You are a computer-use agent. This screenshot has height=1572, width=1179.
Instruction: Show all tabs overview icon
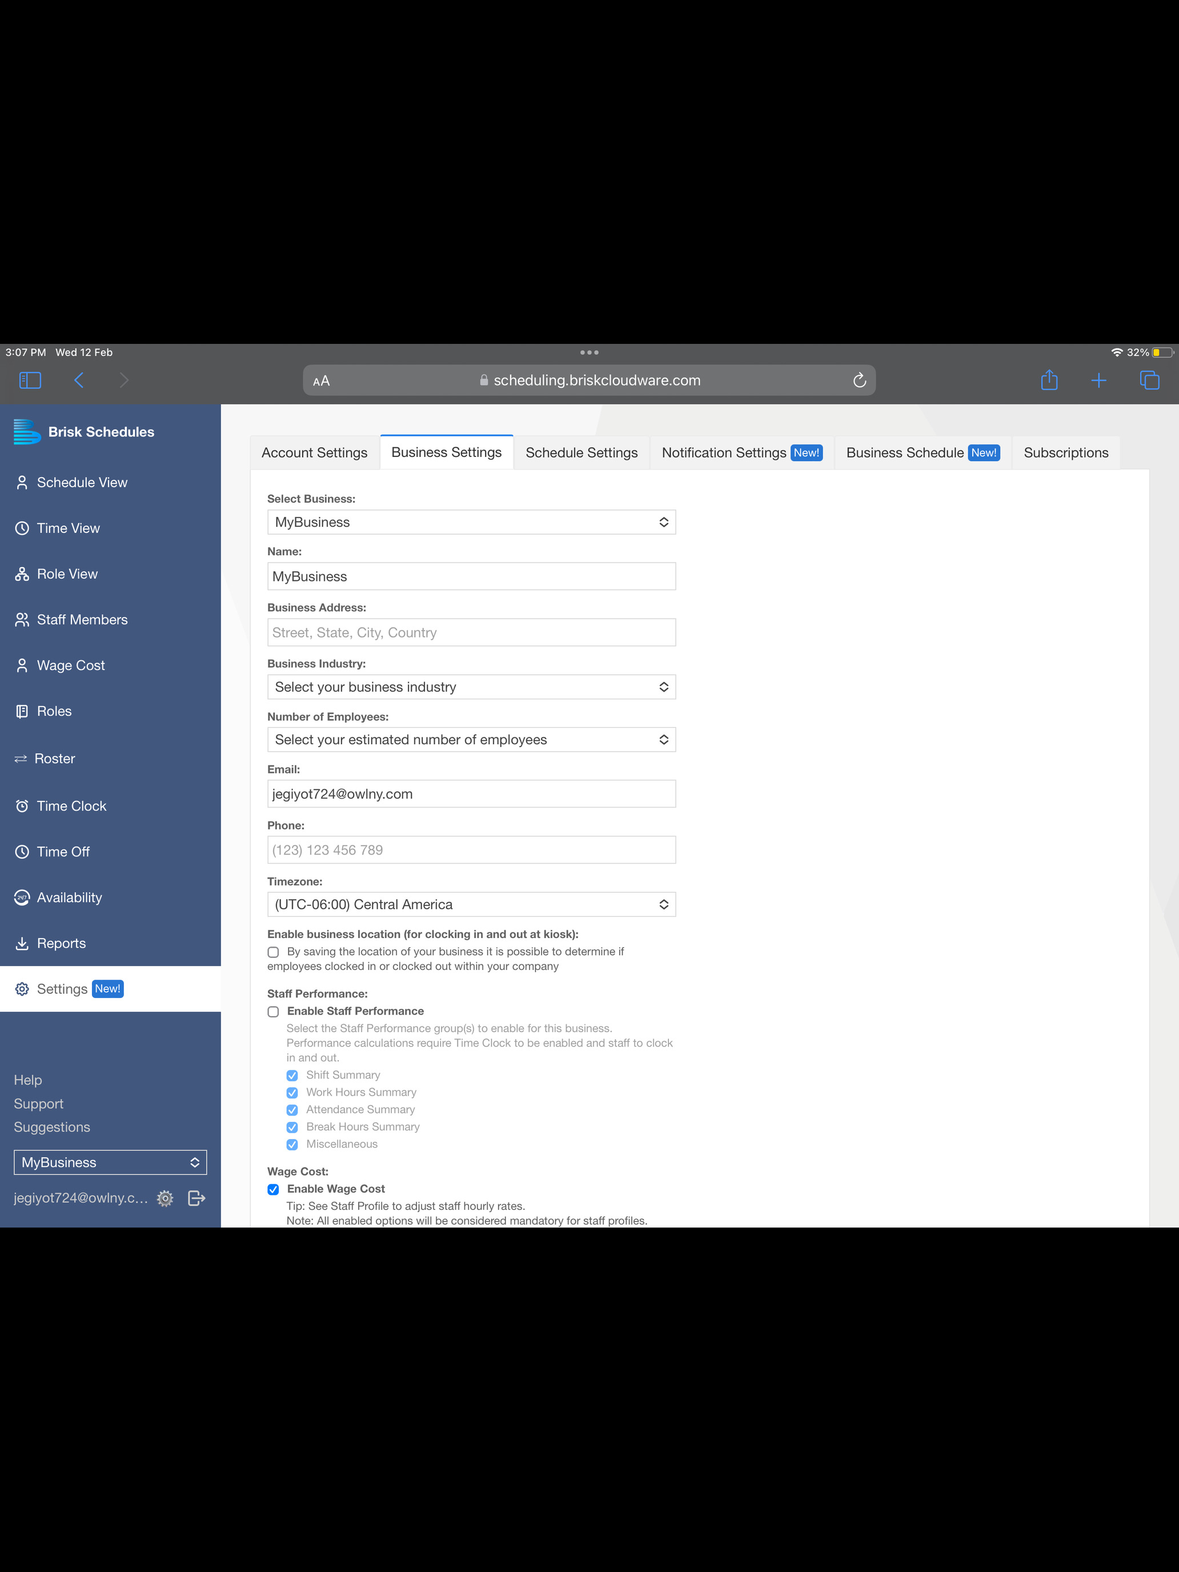(1149, 380)
